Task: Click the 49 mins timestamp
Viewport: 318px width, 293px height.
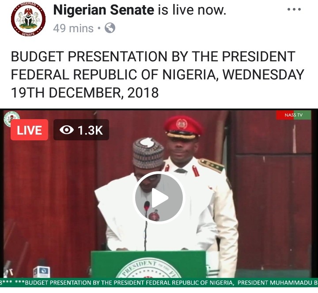Action: [73, 28]
